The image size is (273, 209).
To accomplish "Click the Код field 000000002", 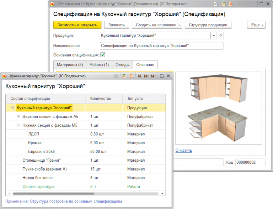I will [x=250, y=162].
